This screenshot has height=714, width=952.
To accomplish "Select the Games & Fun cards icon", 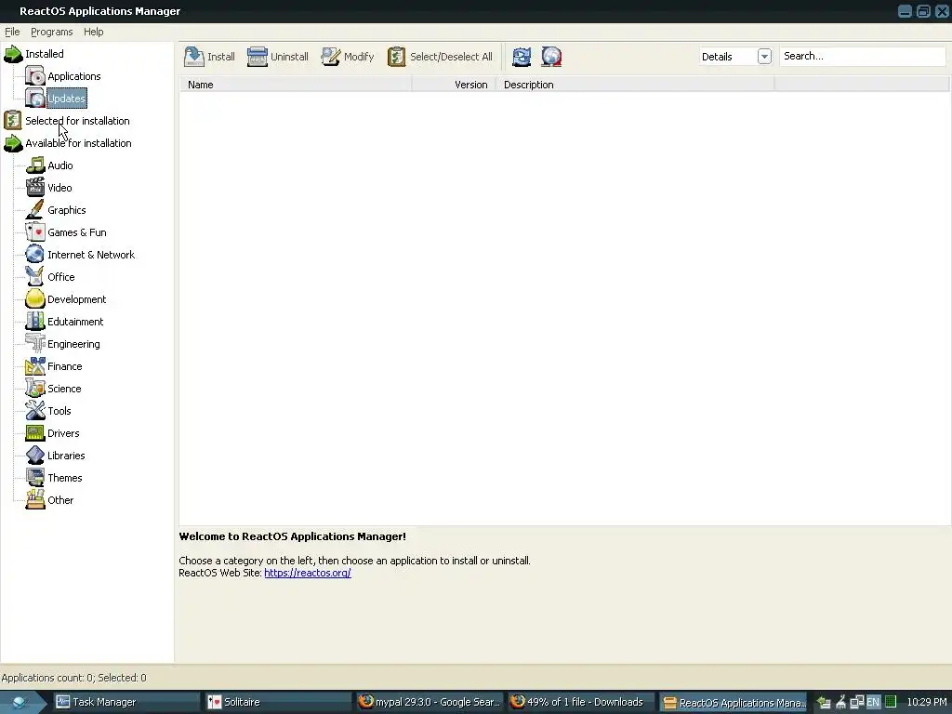I will click(x=35, y=231).
